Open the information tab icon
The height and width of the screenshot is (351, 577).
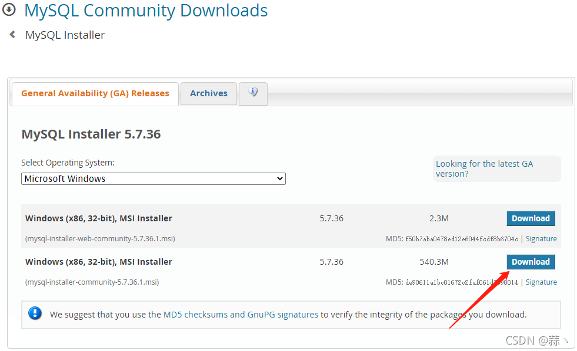tap(253, 92)
